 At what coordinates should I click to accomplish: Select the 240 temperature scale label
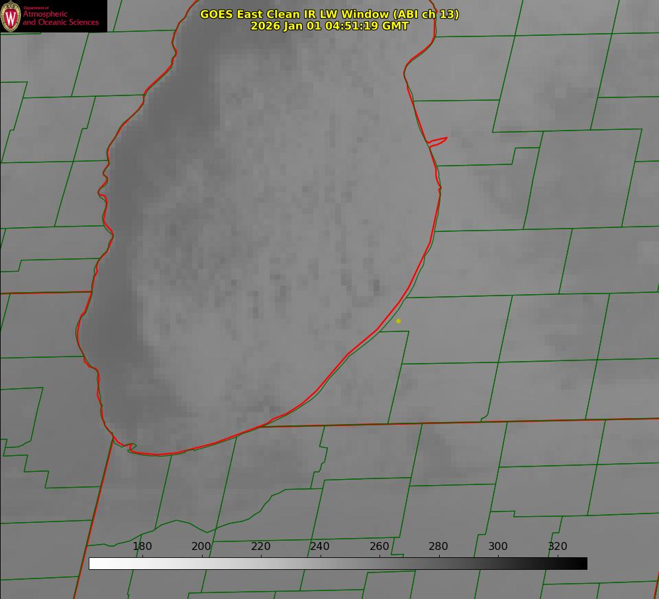coord(320,547)
